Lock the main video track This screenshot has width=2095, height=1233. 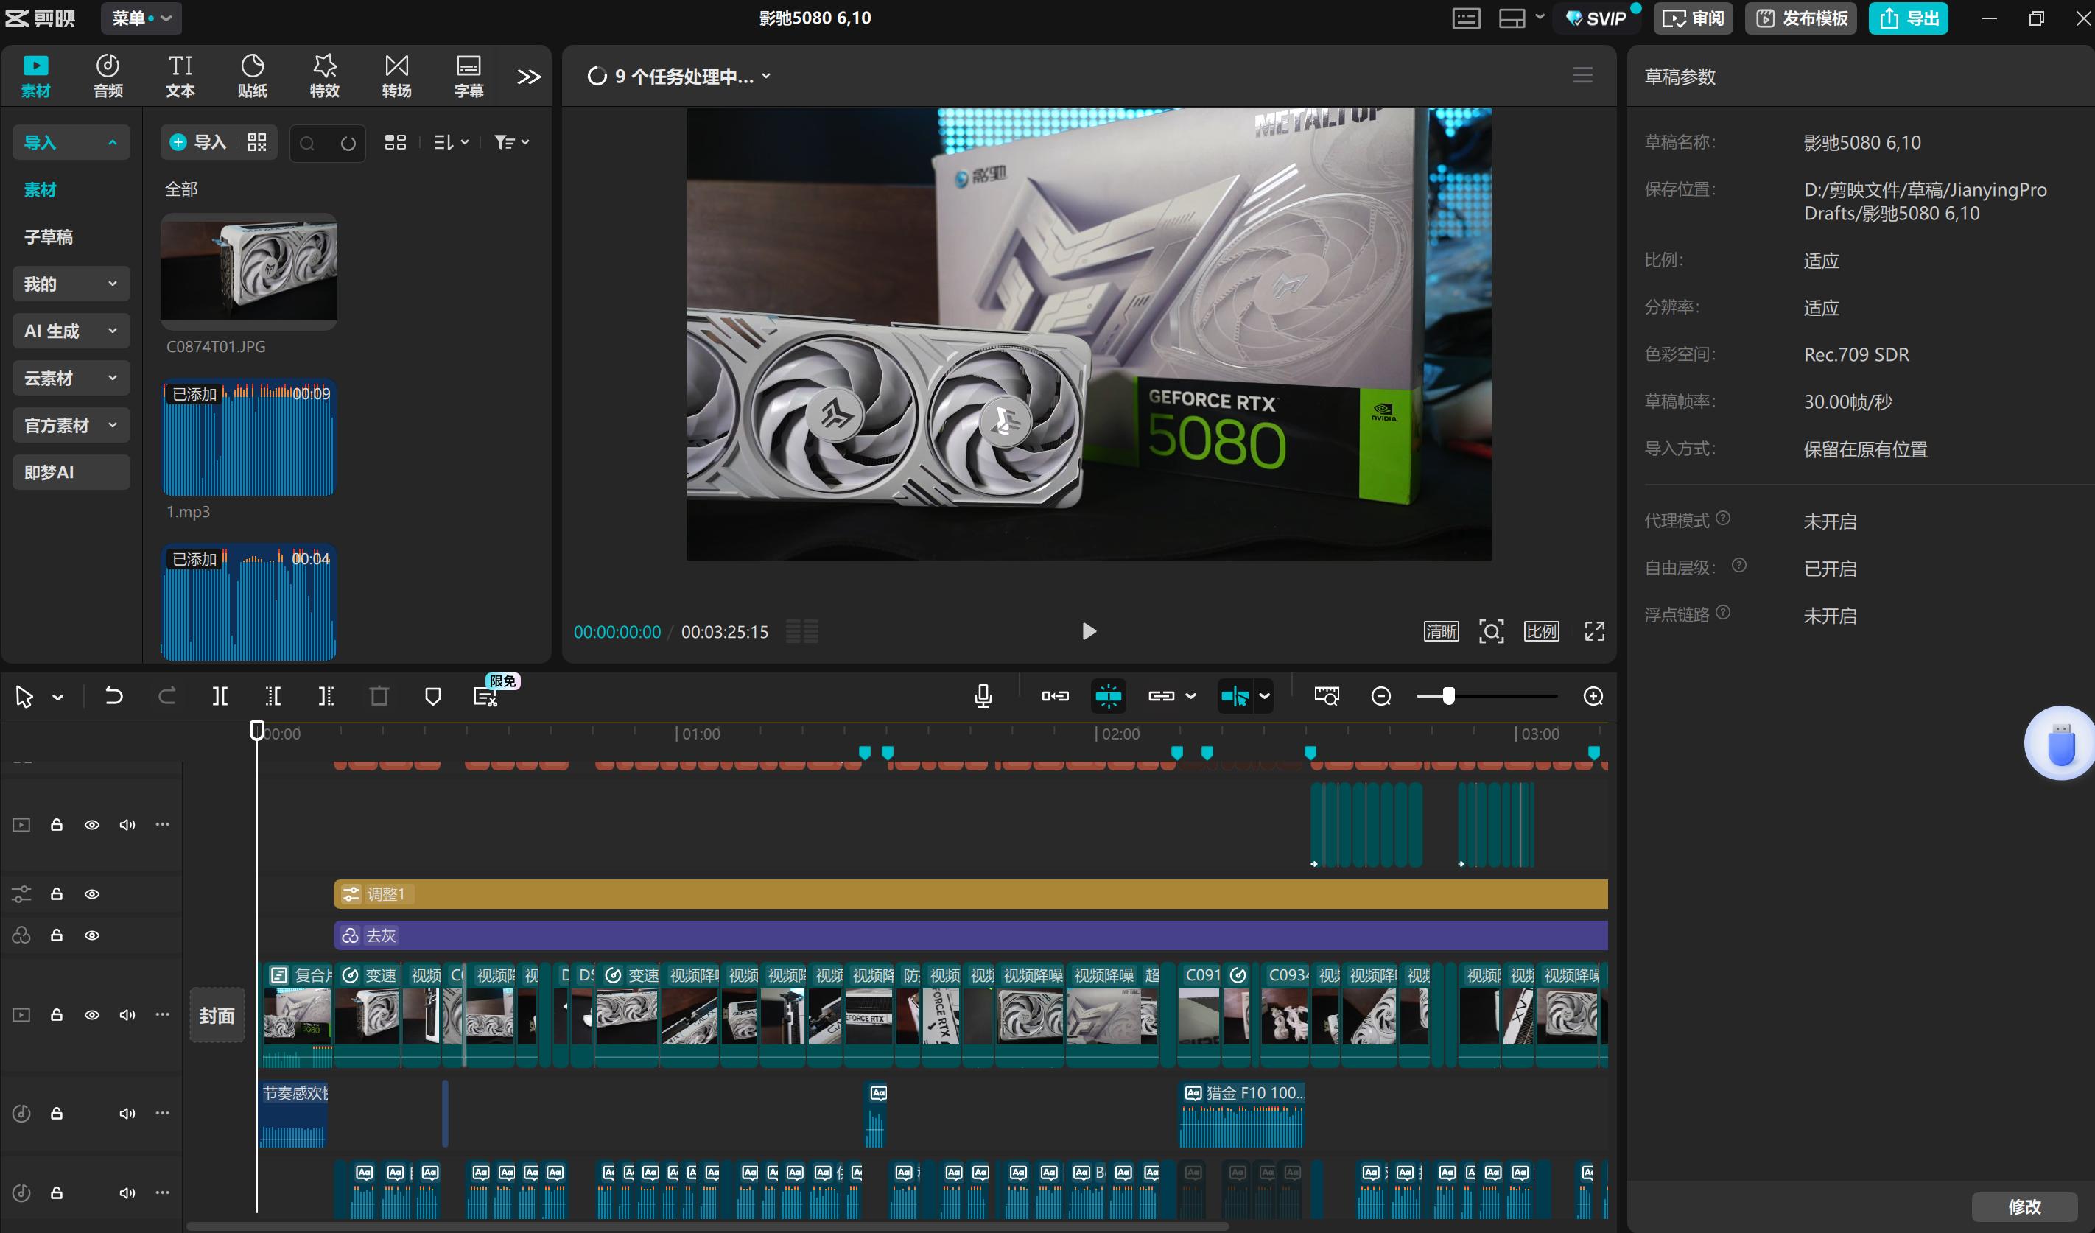click(57, 1014)
